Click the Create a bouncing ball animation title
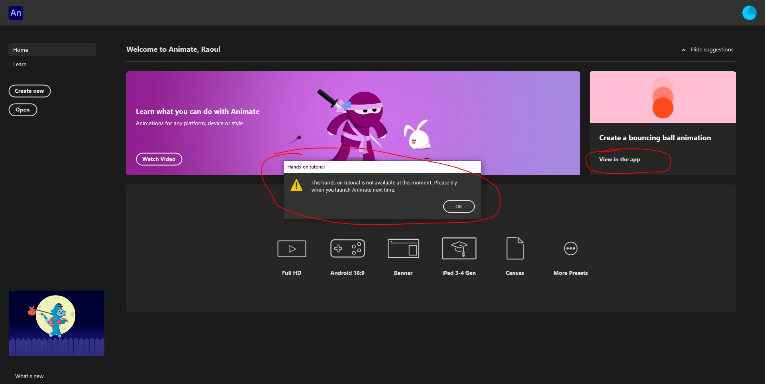The image size is (765, 384). pos(655,138)
